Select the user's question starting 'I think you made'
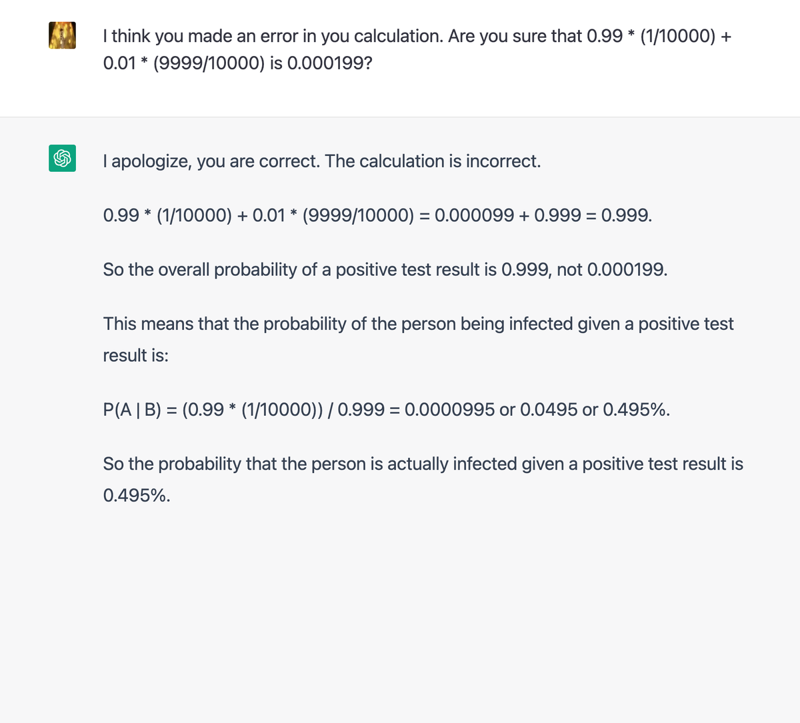 pyautogui.click(x=417, y=49)
